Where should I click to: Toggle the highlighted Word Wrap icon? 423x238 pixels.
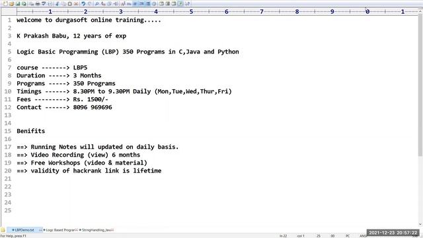click(135, 4)
